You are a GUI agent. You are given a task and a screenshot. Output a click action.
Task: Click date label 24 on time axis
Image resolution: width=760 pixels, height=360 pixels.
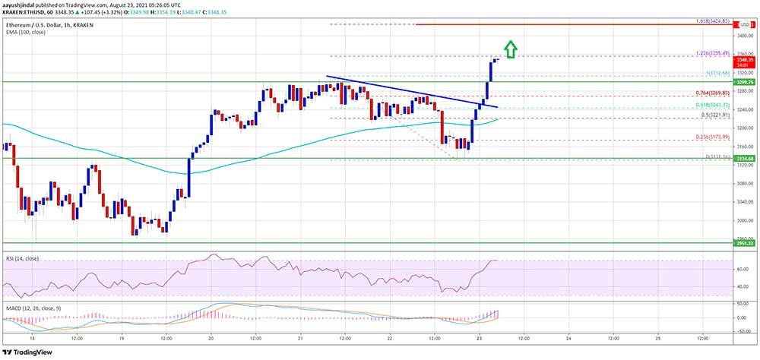[568, 339]
